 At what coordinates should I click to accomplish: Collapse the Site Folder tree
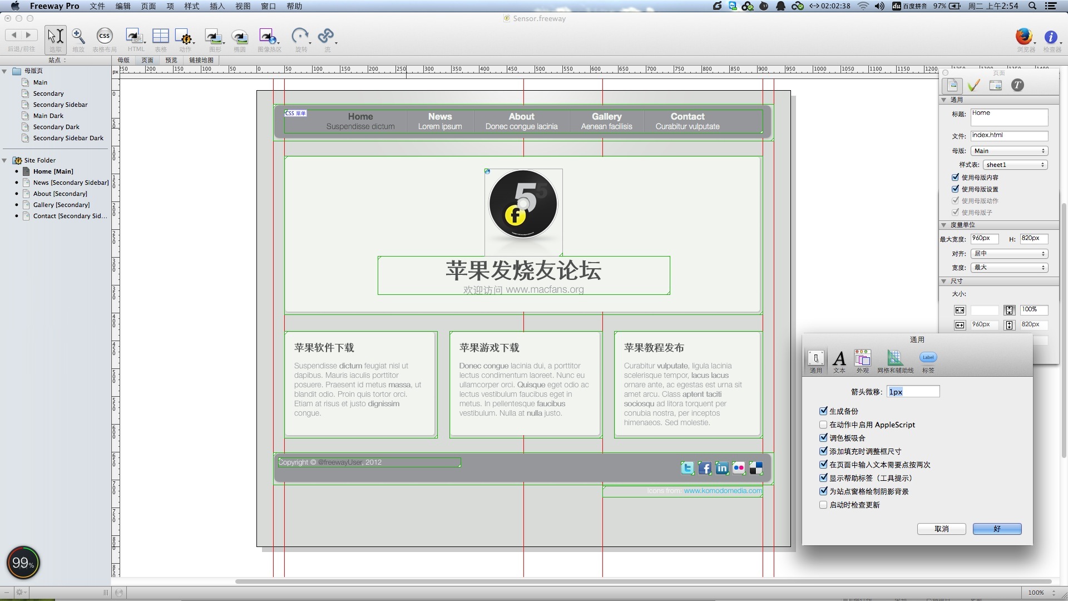4,160
